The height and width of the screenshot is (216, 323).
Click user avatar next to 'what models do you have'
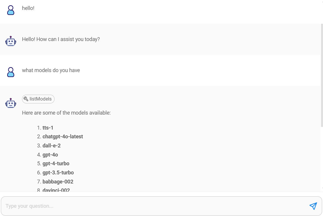11,72
